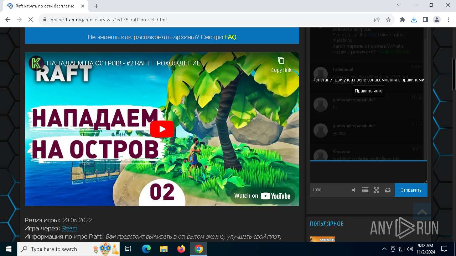The image size is (456, 256).
Task: Stop loading the current page
Action: pyautogui.click(x=31, y=20)
